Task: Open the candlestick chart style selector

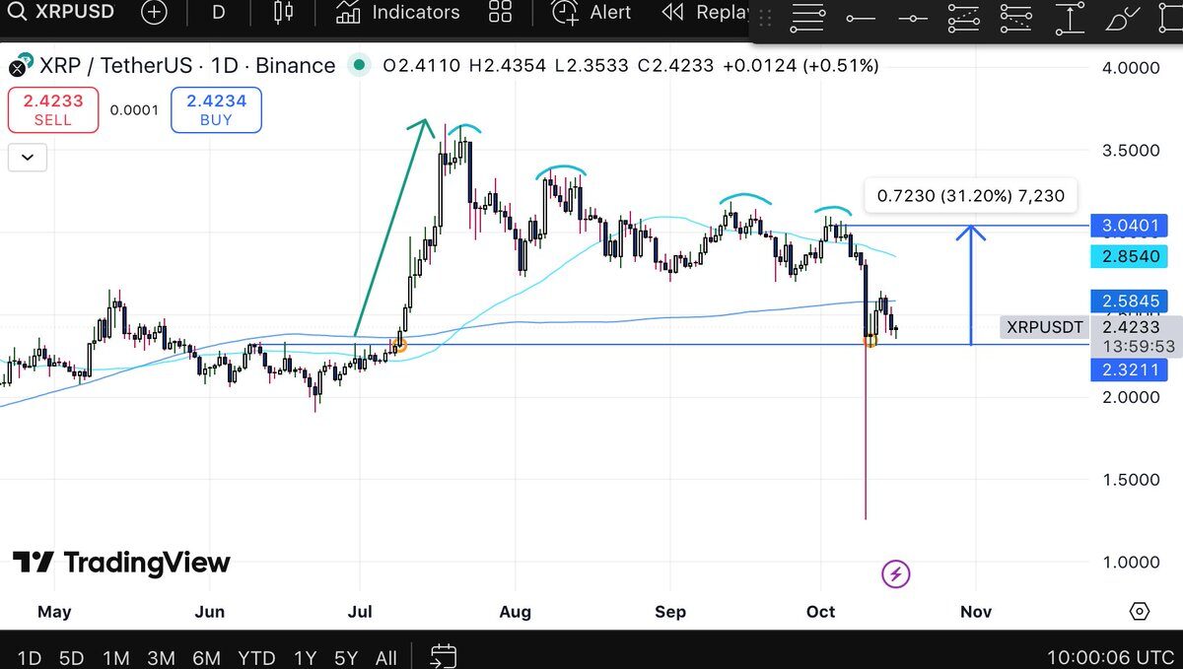Action: [284, 13]
